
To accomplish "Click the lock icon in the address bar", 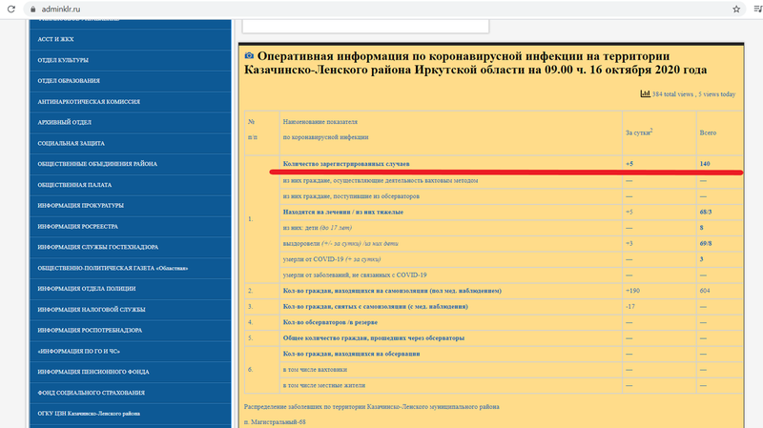I will tap(33, 10).
